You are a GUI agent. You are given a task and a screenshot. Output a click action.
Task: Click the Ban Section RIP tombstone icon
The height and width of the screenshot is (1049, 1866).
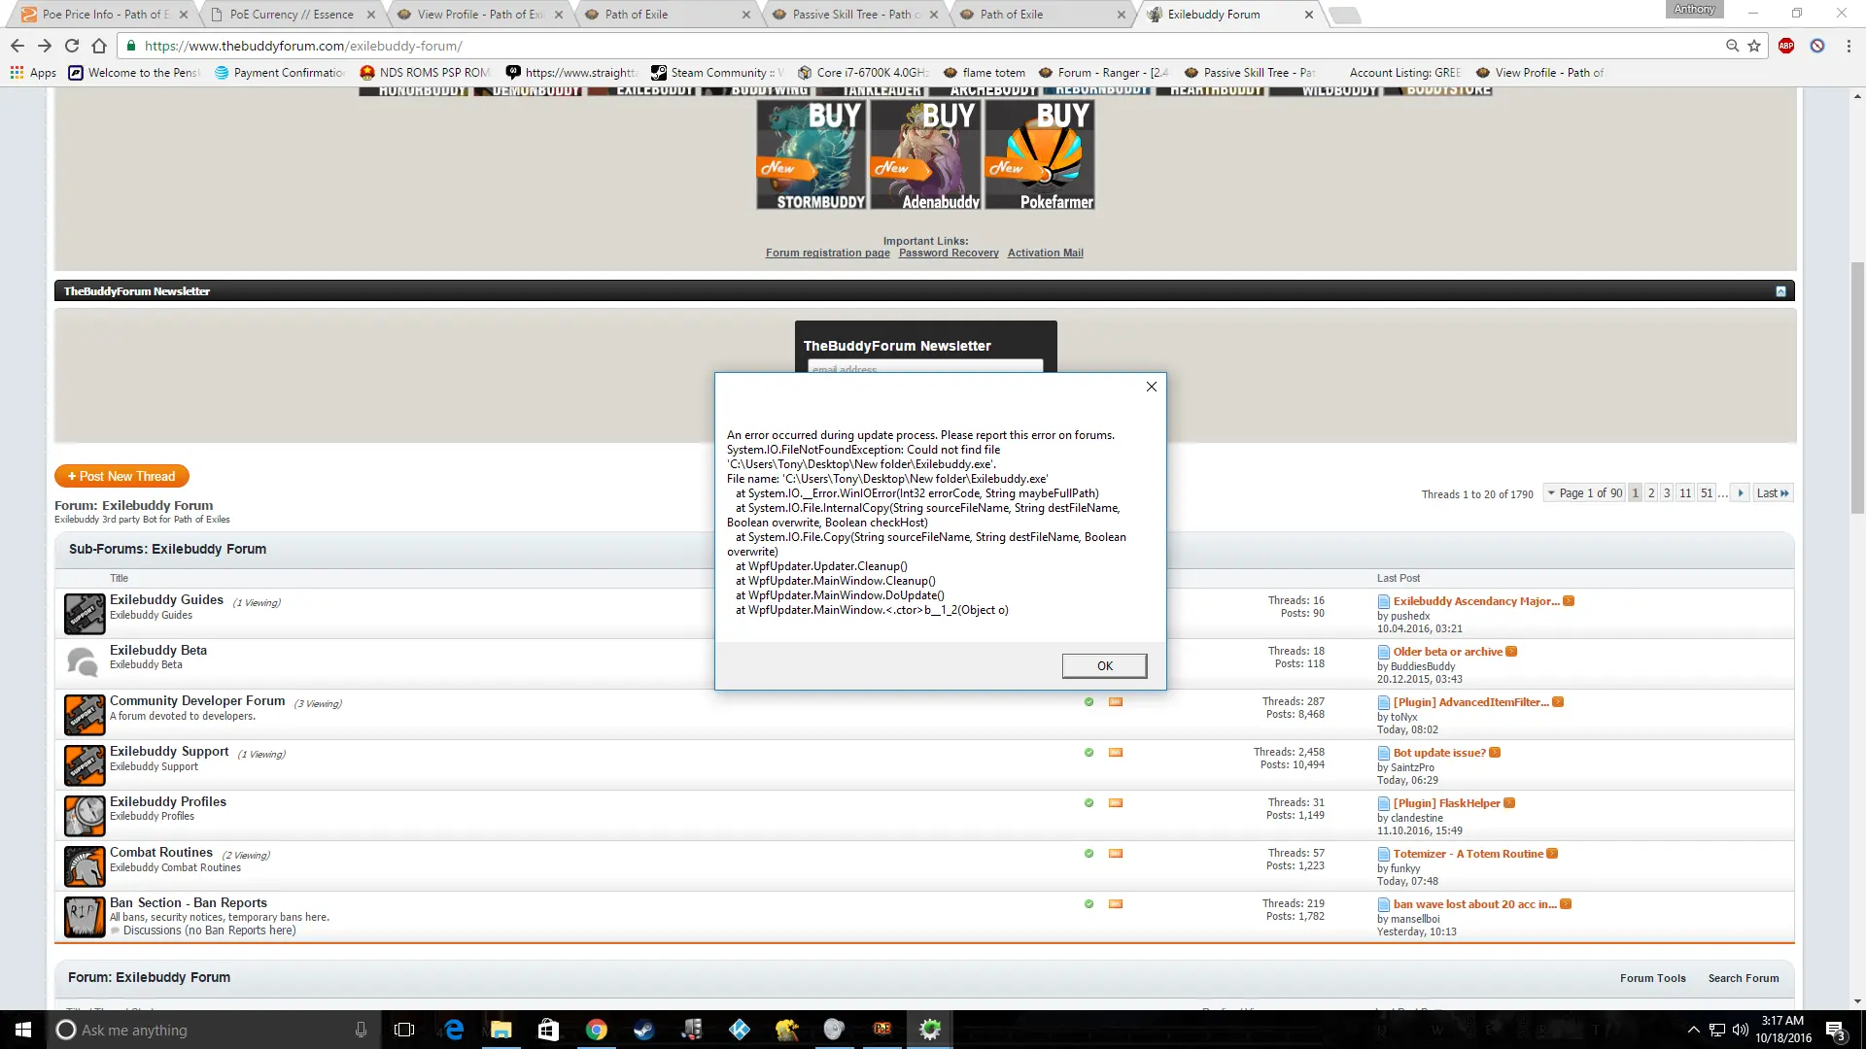tap(85, 916)
